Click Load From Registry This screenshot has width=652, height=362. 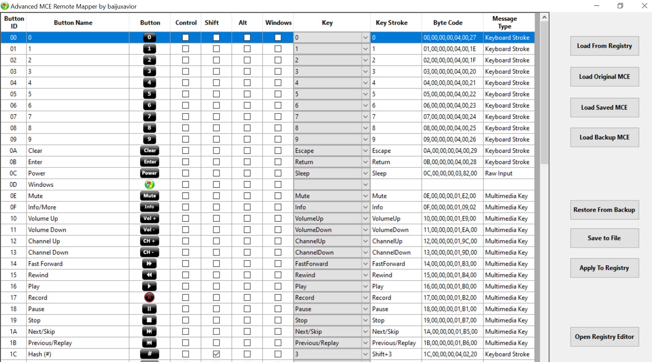(x=604, y=46)
